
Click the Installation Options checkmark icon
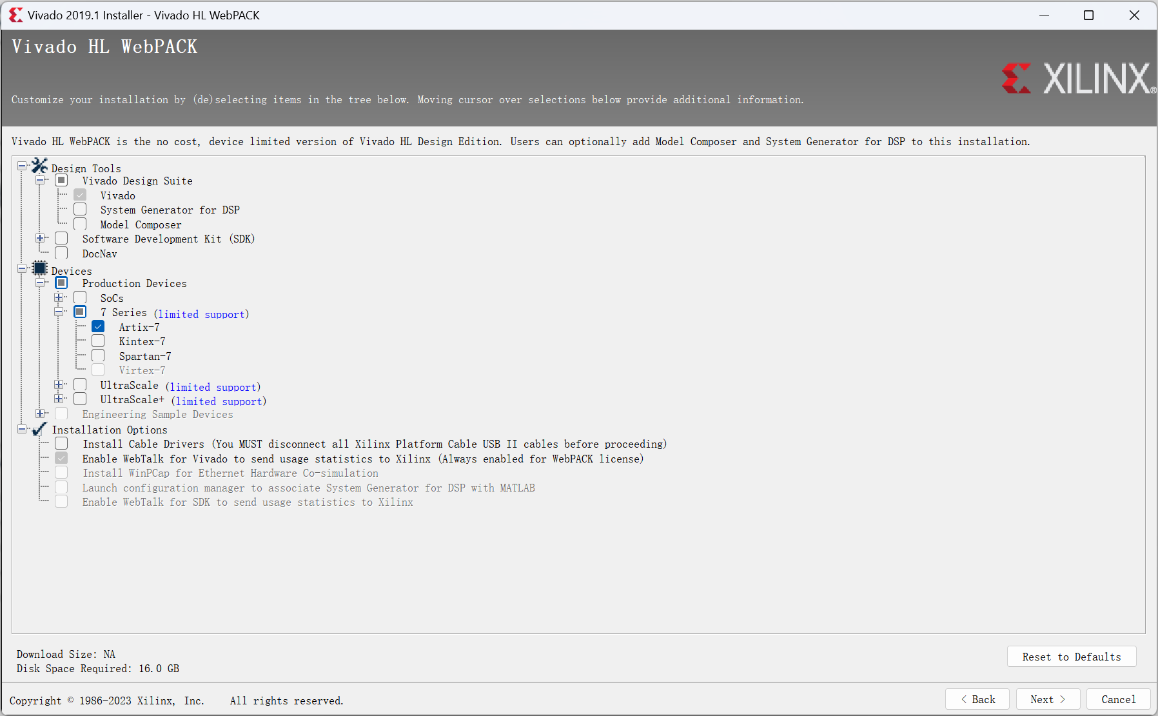pyautogui.click(x=40, y=429)
